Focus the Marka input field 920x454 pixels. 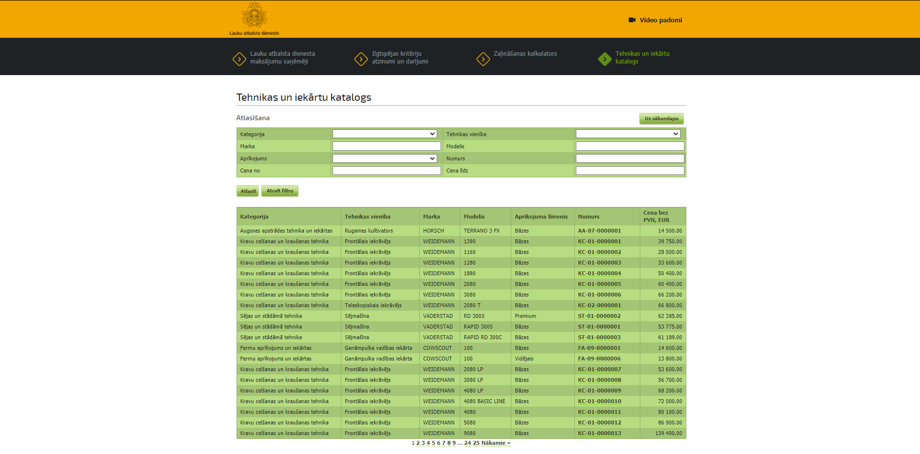pos(387,146)
